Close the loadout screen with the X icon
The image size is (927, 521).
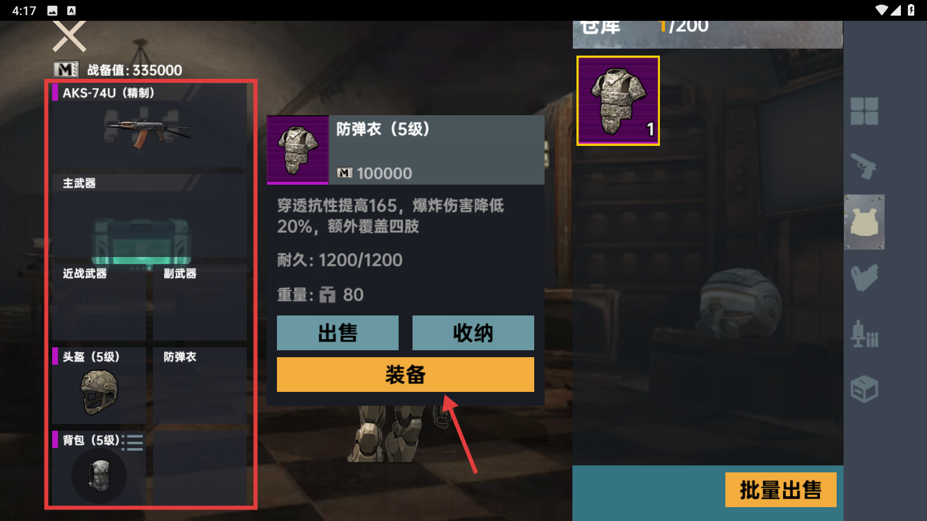click(x=70, y=36)
